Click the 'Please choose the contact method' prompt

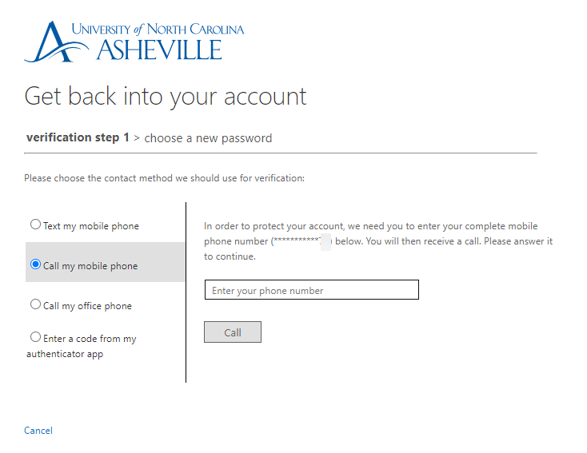pyautogui.click(x=164, y=178)
